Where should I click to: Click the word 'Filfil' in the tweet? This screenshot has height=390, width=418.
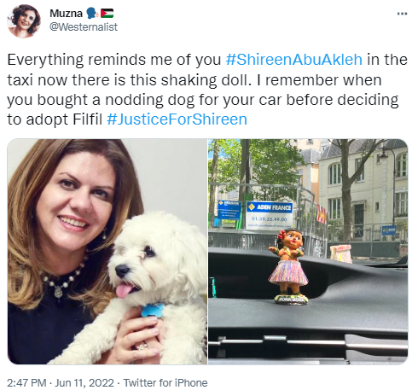coord(87,119)
